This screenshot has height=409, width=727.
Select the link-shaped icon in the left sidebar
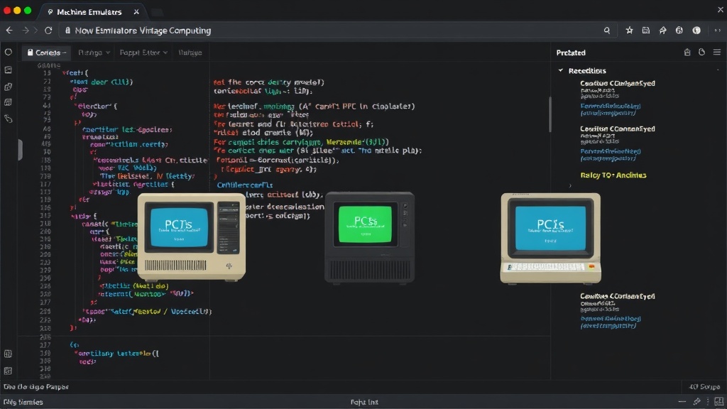pyautogui.click(x=9, y=119)
